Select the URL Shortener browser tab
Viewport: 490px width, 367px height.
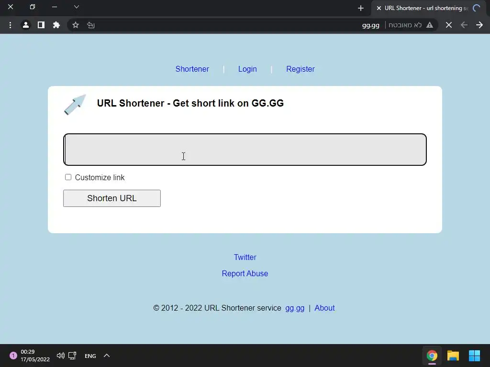tap(429, 8)
